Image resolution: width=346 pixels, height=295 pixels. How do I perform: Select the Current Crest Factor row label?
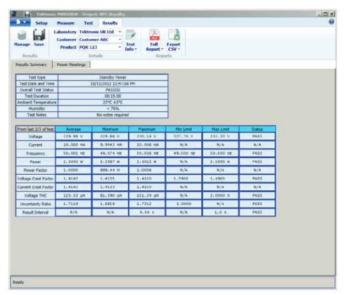[35, 187]
